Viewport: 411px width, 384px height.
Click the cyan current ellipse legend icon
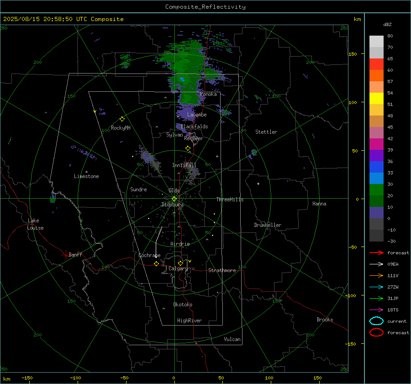[x=376, y=321]
